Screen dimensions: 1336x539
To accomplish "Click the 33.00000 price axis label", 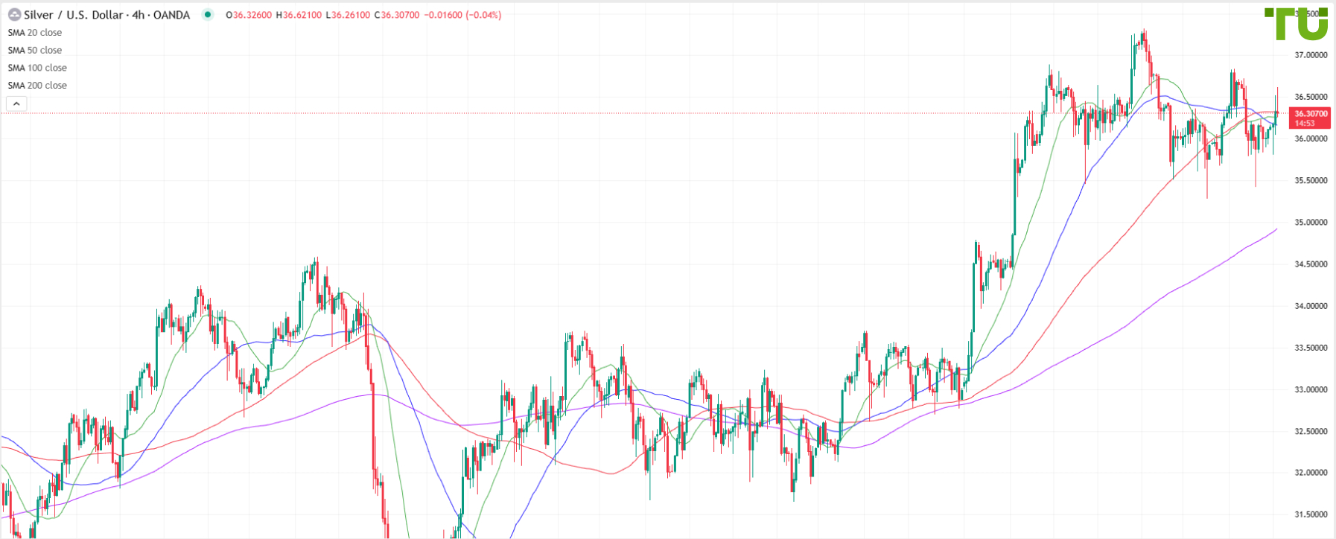I will 1311,389.
